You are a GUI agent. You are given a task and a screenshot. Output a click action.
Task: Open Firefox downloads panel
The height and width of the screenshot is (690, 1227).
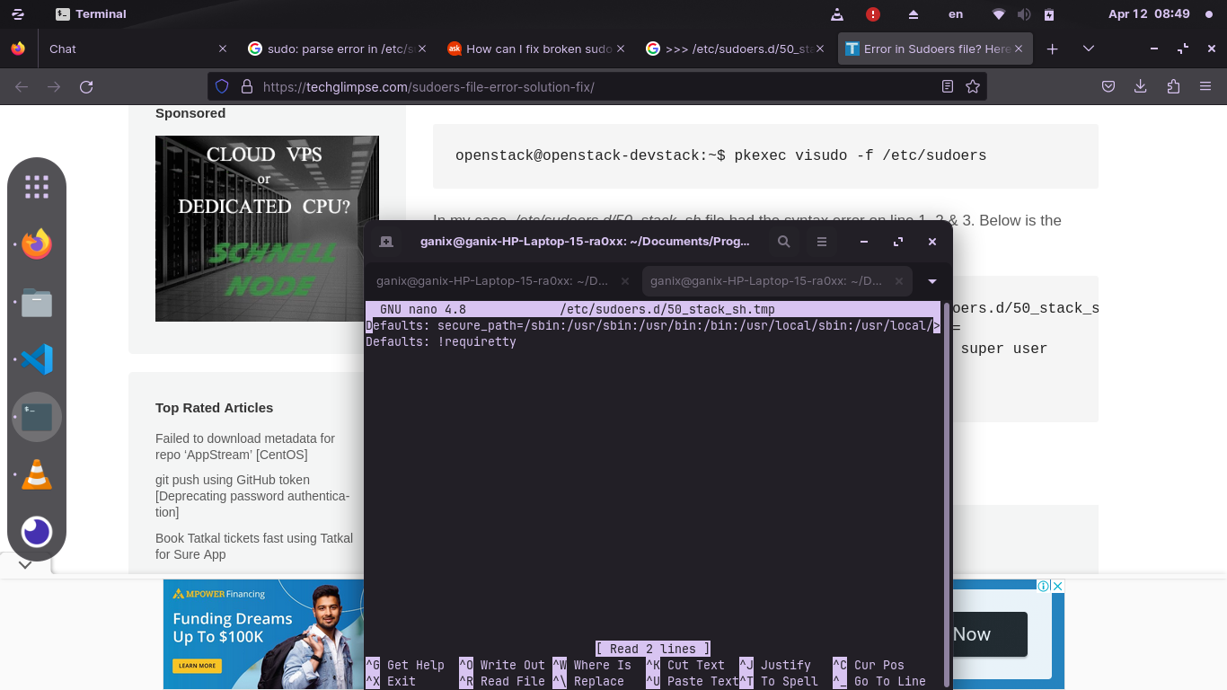[1140, 86]
